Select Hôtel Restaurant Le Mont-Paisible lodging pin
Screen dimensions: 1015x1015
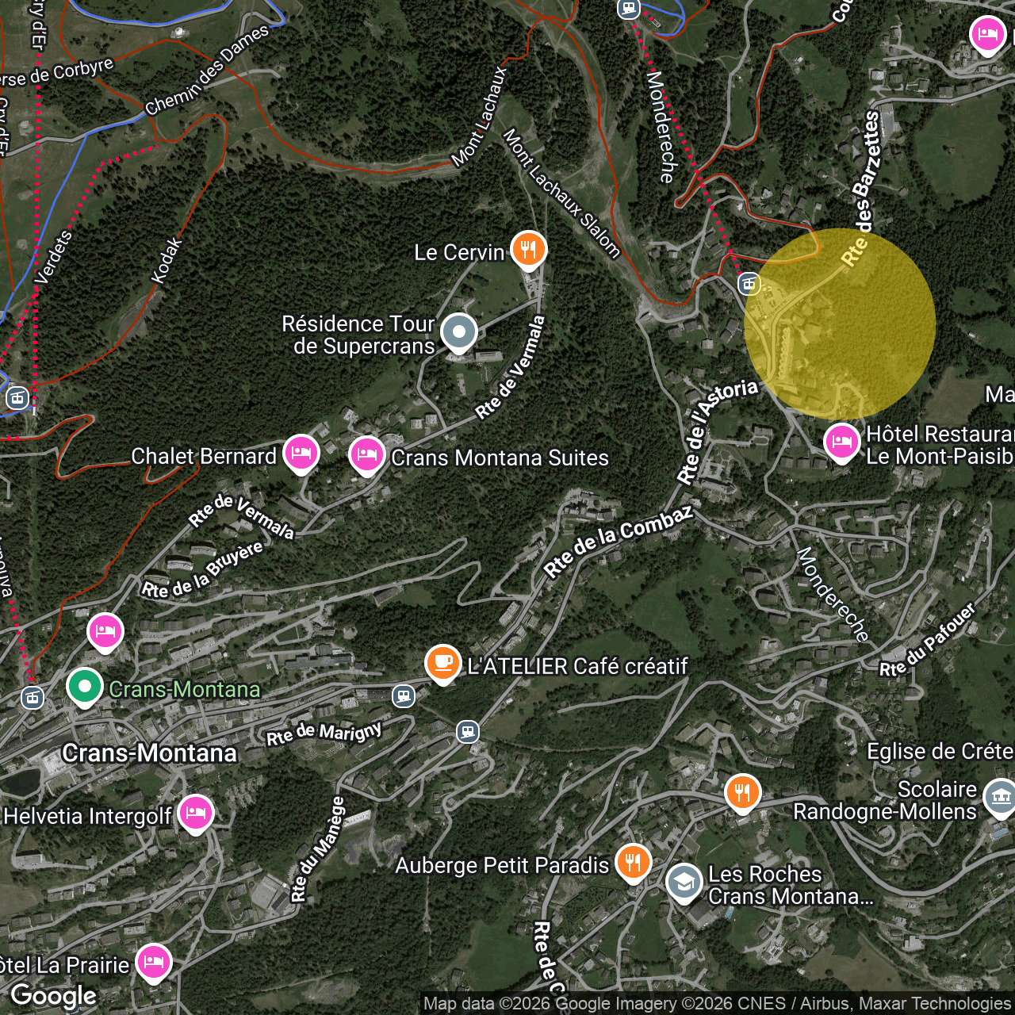841,442
